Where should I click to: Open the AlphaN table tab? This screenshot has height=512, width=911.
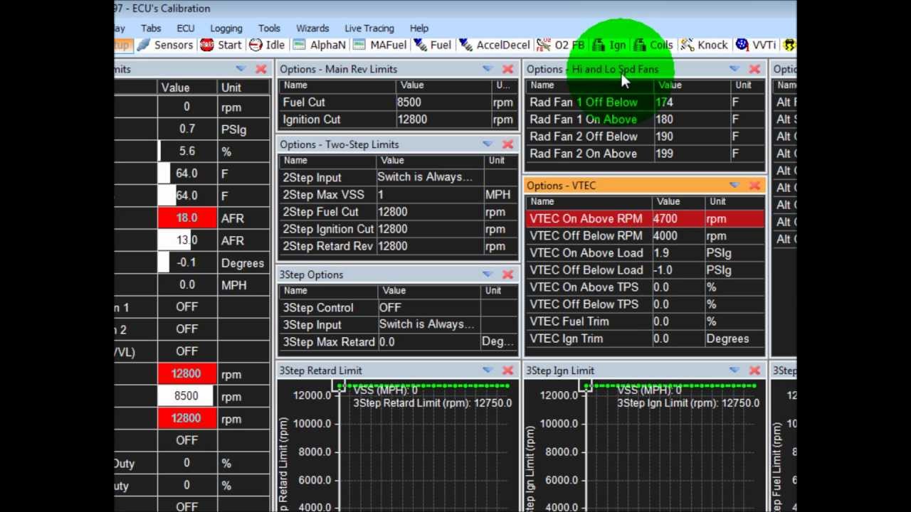pyautogui.click(x=319, y=45)
